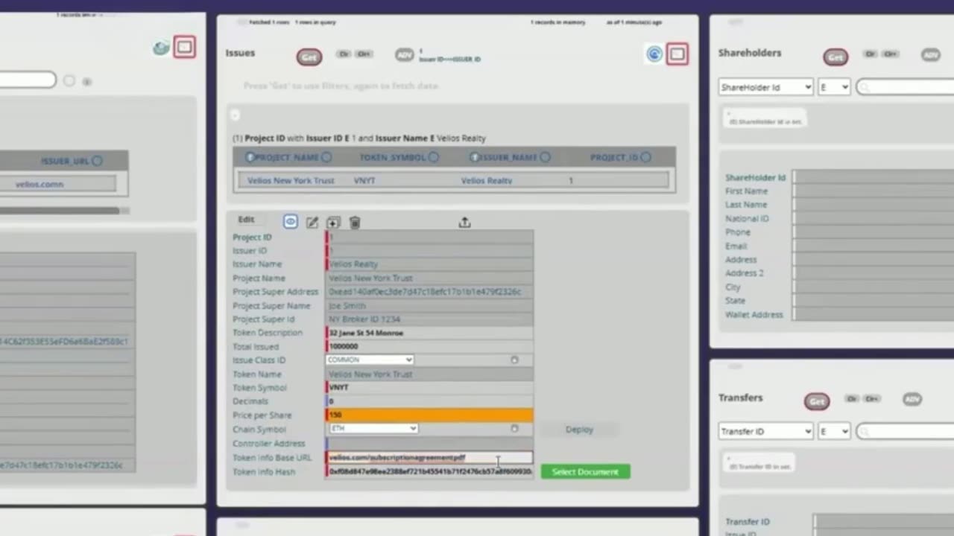Toggle the circle right of PROJECT_ID header
The width and height of the screenshot is (954, 536).
click(645, 158)
